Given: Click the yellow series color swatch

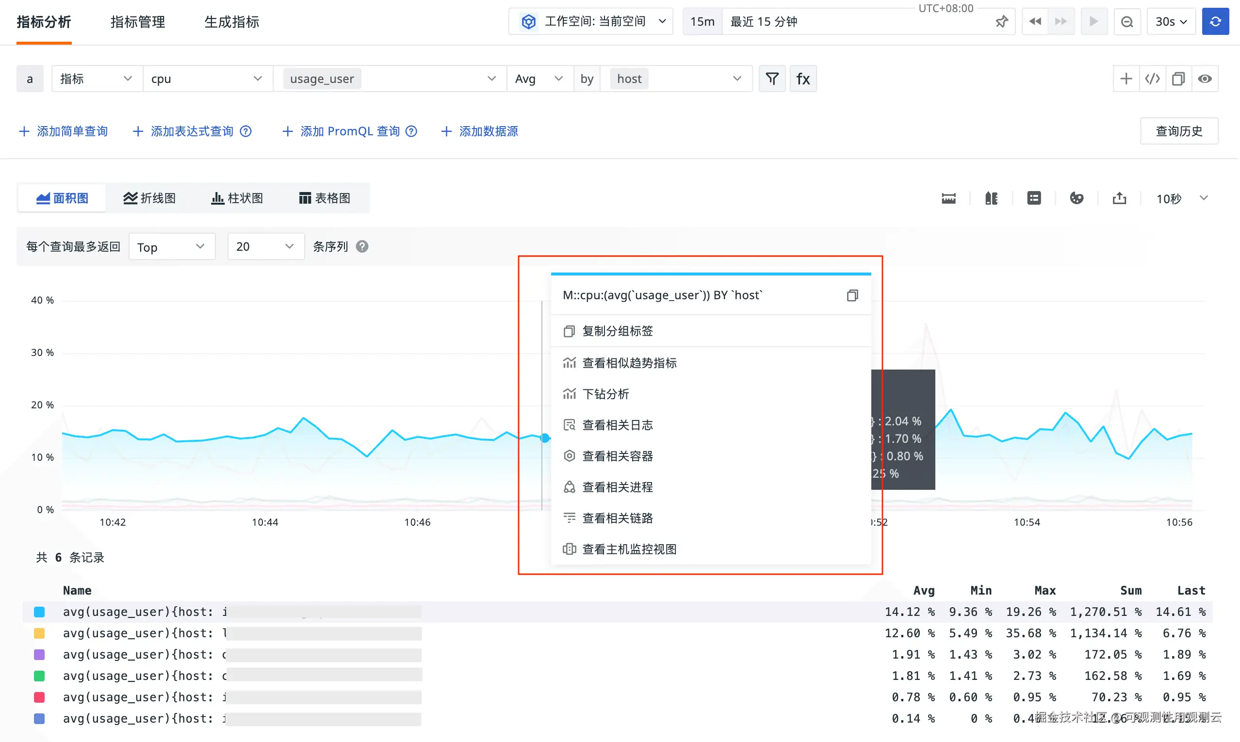Looking at the screenshot, I should [39, 633].
